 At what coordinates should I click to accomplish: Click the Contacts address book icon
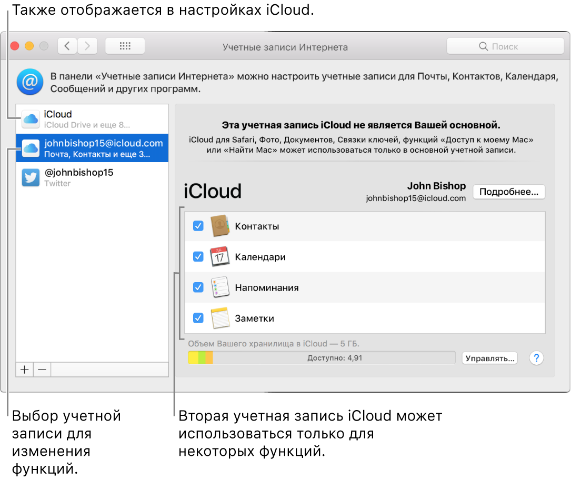[220, 226]
